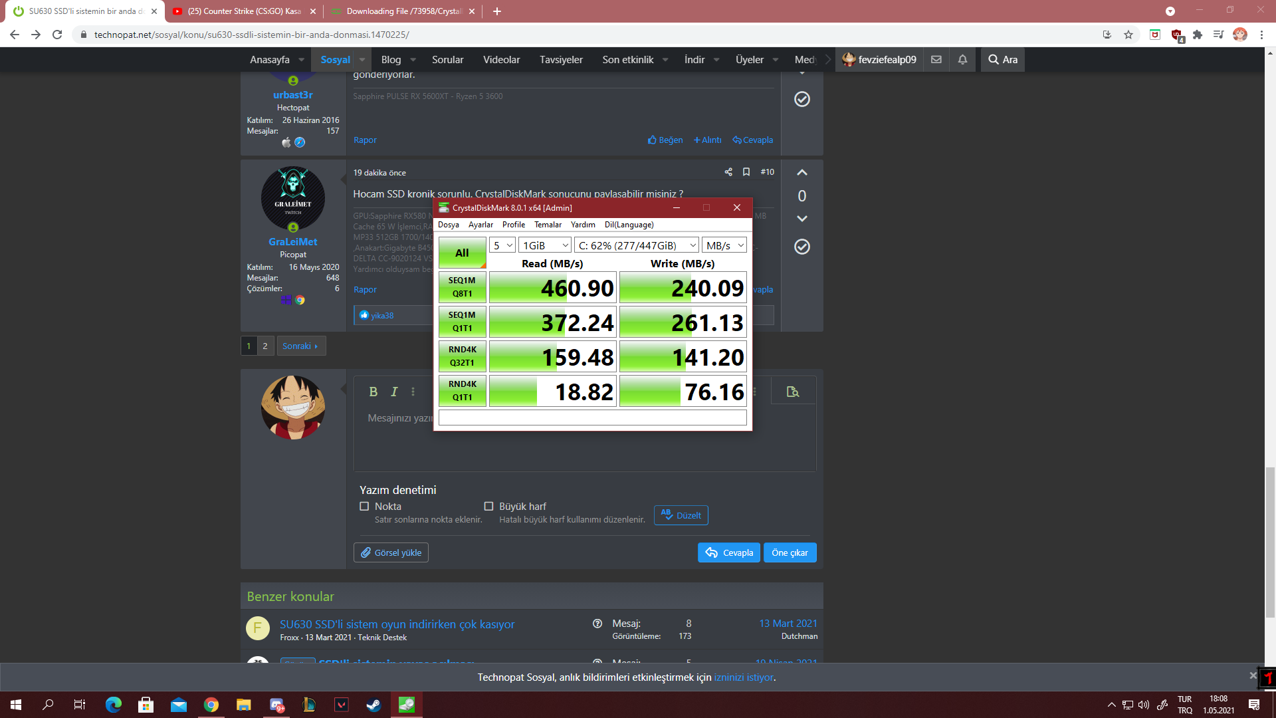The height and width of the screenshot is (718, 1276).
Task: Click the share icon on post #10
Action: pyautogui.click(x=728, y=172)
